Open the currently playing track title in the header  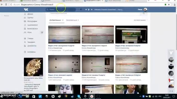point(109,10)
